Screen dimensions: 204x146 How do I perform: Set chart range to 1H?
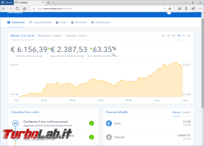[x=164, y=36]
